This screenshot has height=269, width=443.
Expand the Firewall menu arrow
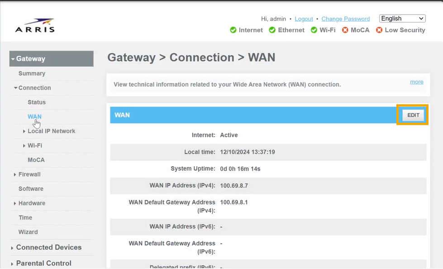(x=14, y=175)
